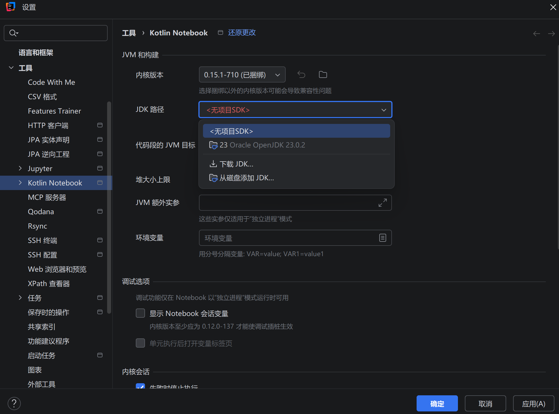The width and height of the screenshot is (559, 414).
Task: Click the 还原更改 link
Action: point(241,32)
